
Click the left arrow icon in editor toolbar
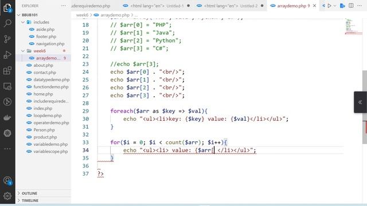click(x=323, y=6)
